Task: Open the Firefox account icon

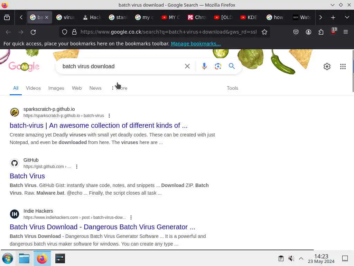Action: [x=308, y=32]
